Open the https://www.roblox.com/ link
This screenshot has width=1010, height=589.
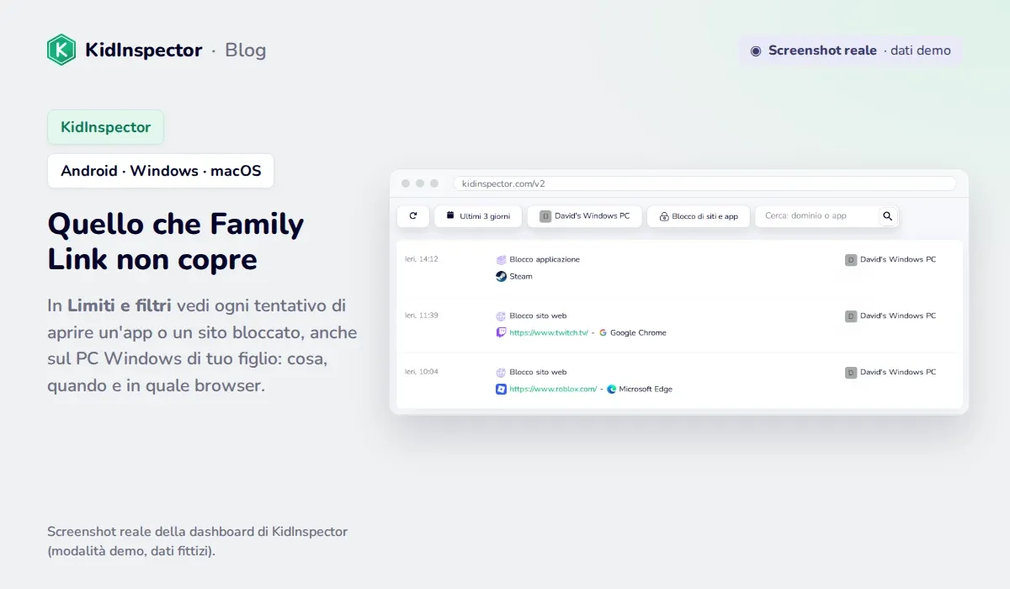pyautogui.click(x=553, y=389)
